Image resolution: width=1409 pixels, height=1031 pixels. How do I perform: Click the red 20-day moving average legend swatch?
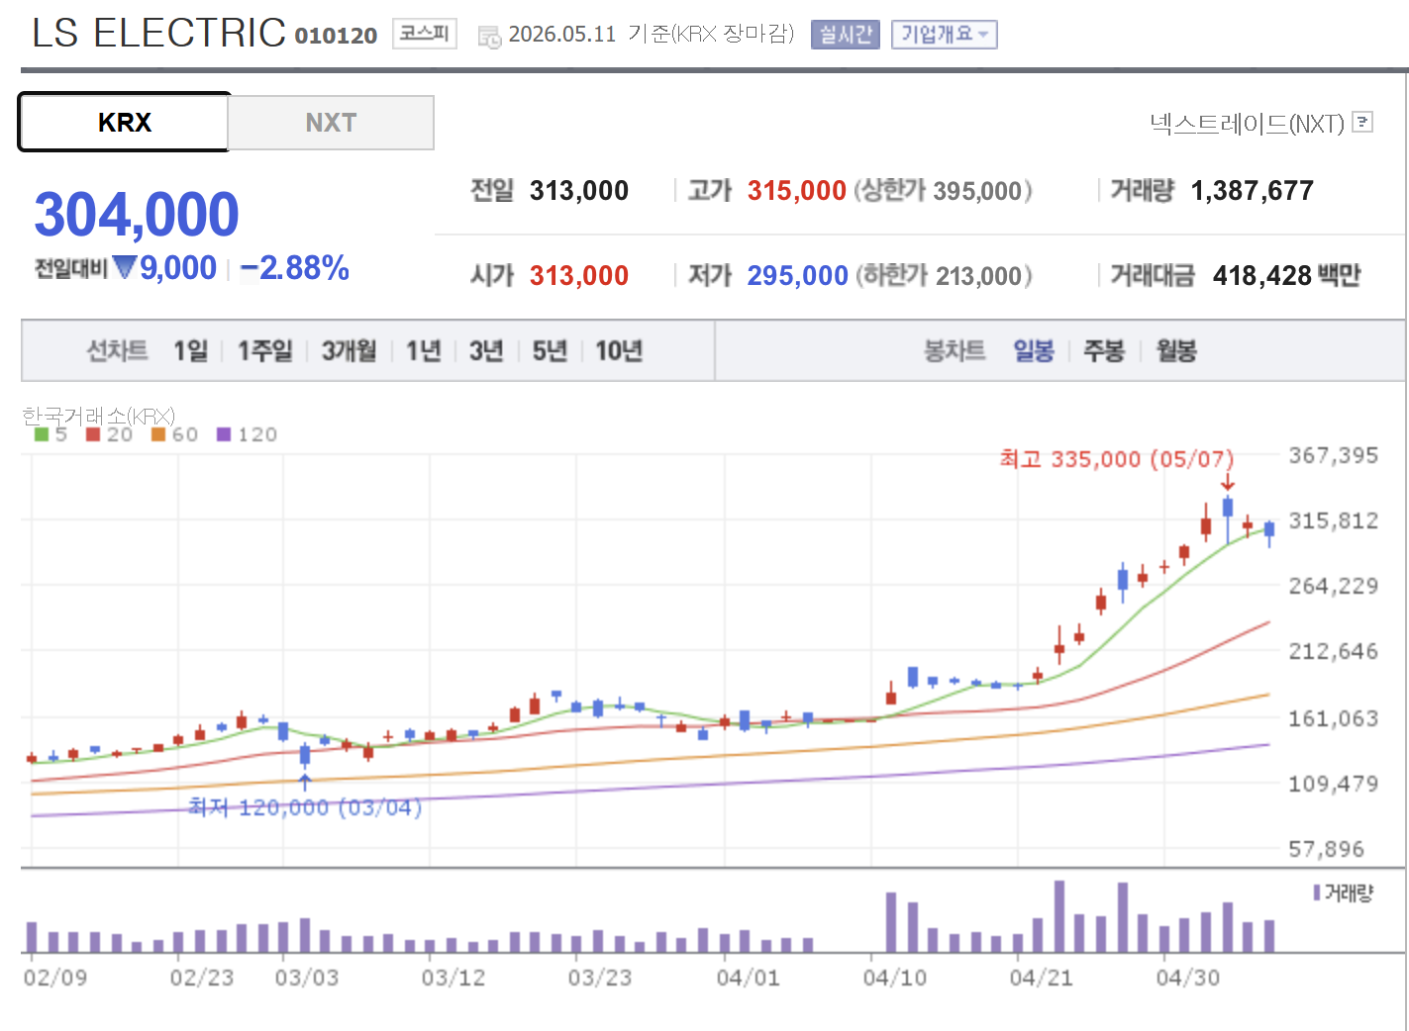coord(93,434)
